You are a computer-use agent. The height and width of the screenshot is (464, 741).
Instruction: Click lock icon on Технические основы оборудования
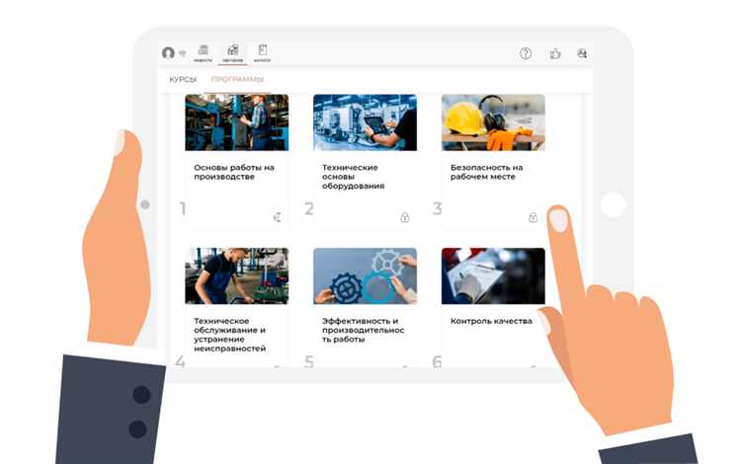tap(405, 217)
